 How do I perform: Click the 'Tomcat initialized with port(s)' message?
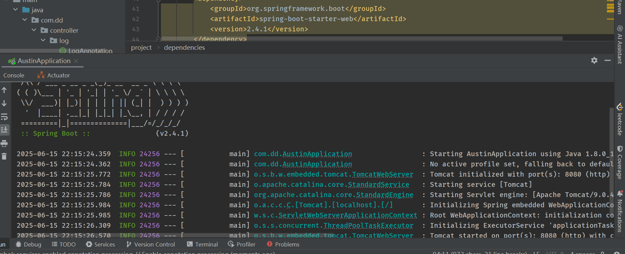[520, 175]
